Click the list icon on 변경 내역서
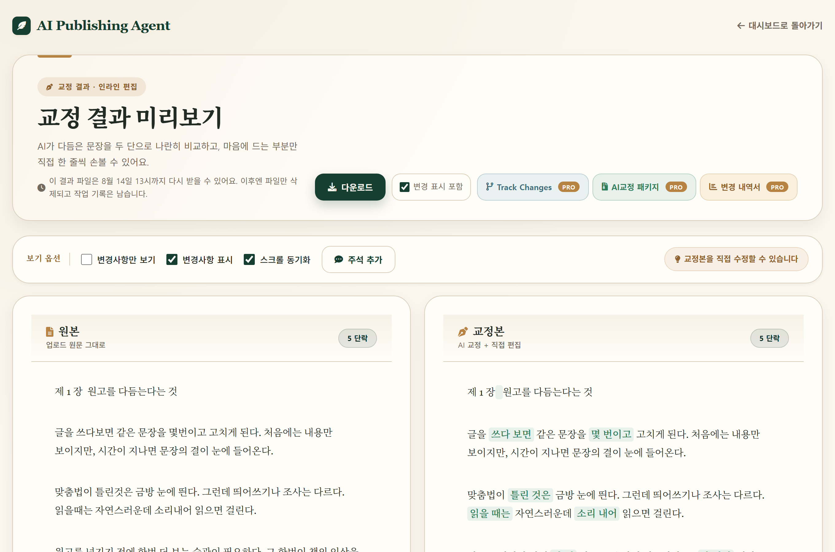This screenshot has height=552, width=835. [x=713, y=186]
